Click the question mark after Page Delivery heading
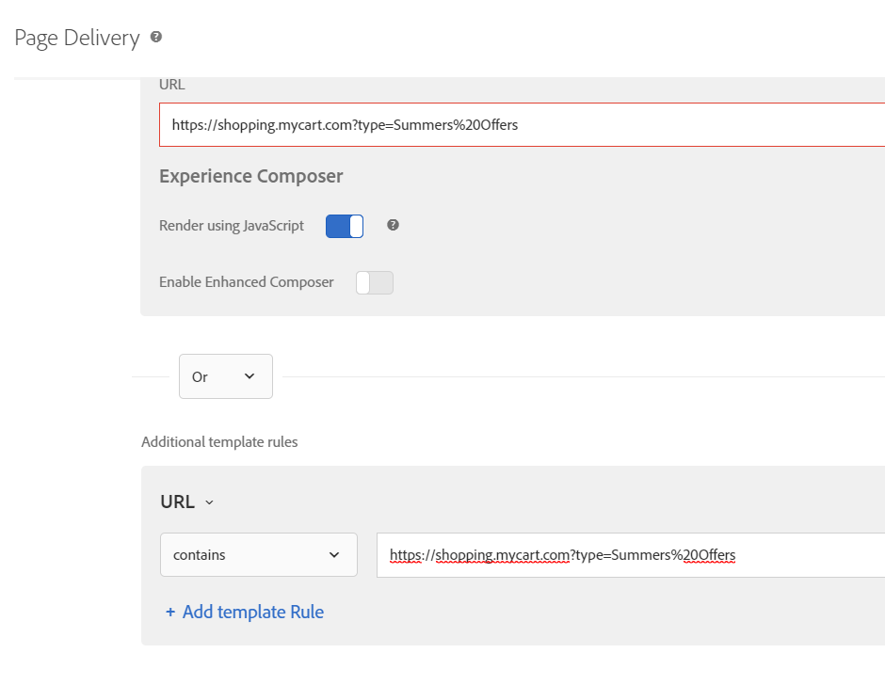 click(x=156, y=36)
